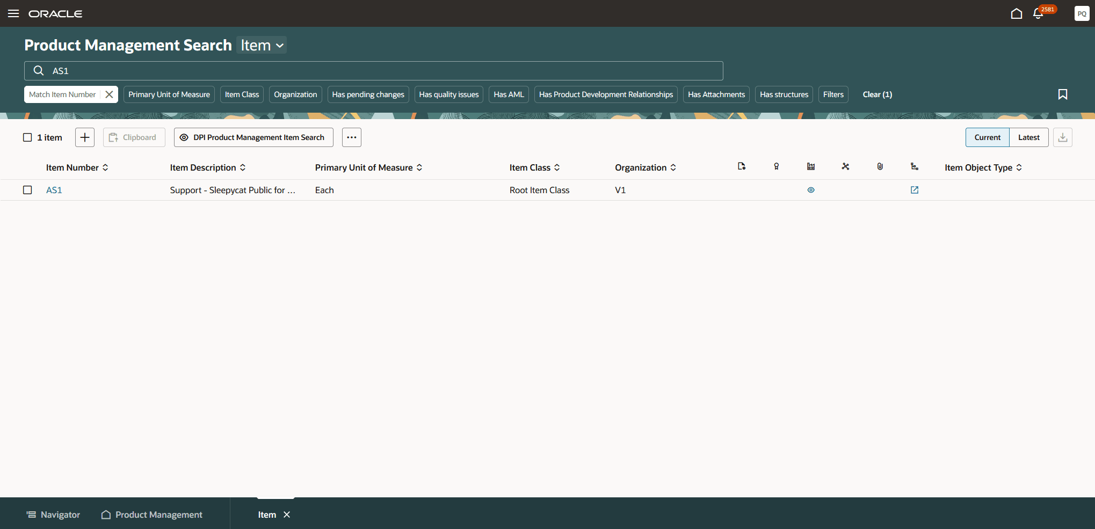
Task: Click the pending changes column header icon
Action: coord(742,166)
